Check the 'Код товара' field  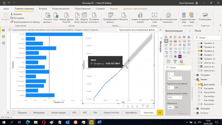point(199,100)
